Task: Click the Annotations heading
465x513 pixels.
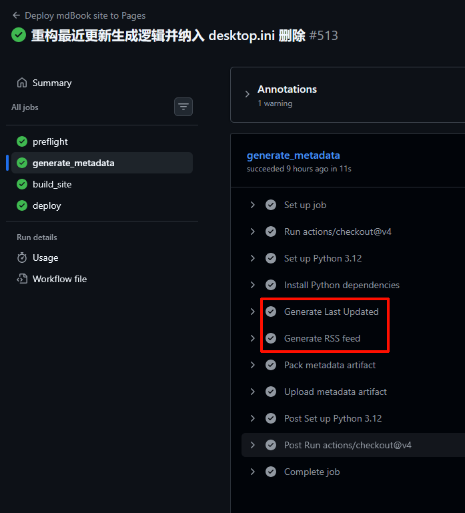Action: [287, 89]
